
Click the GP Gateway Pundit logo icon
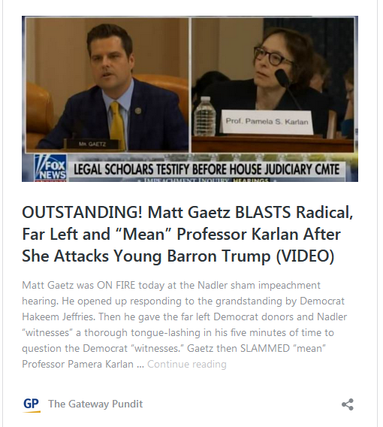click(x=32, y=405)
